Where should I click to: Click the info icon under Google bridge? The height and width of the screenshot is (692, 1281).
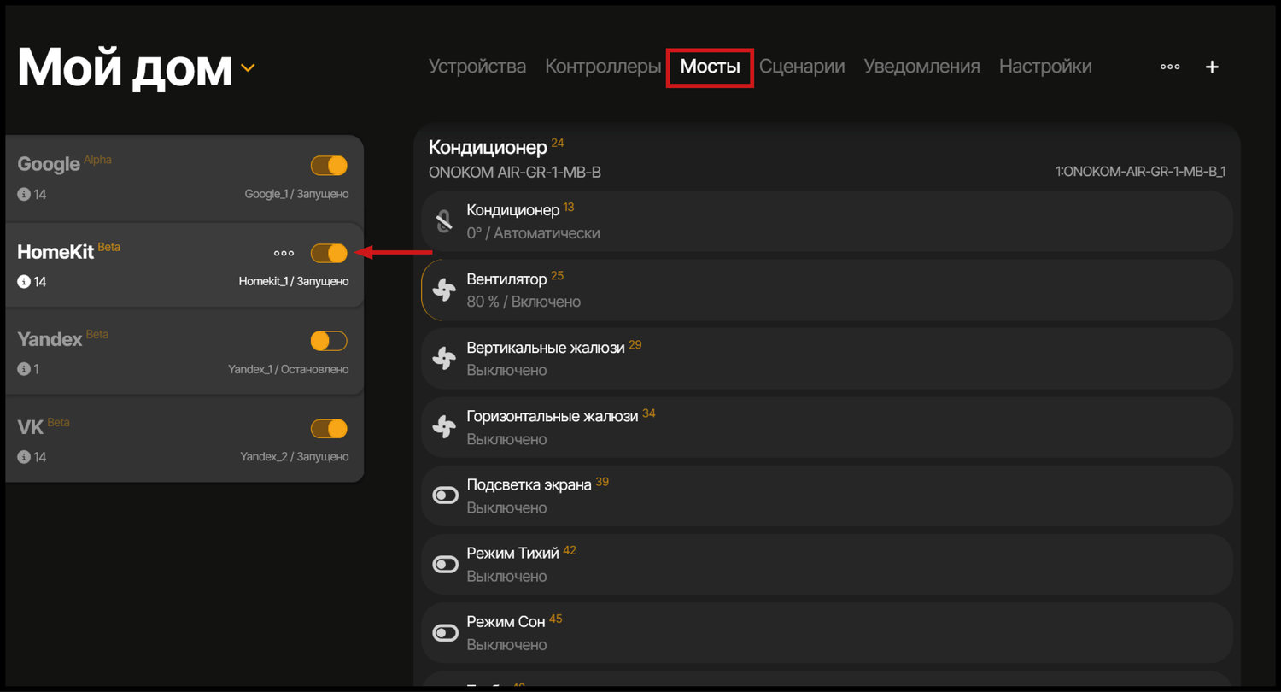(24, 195)
